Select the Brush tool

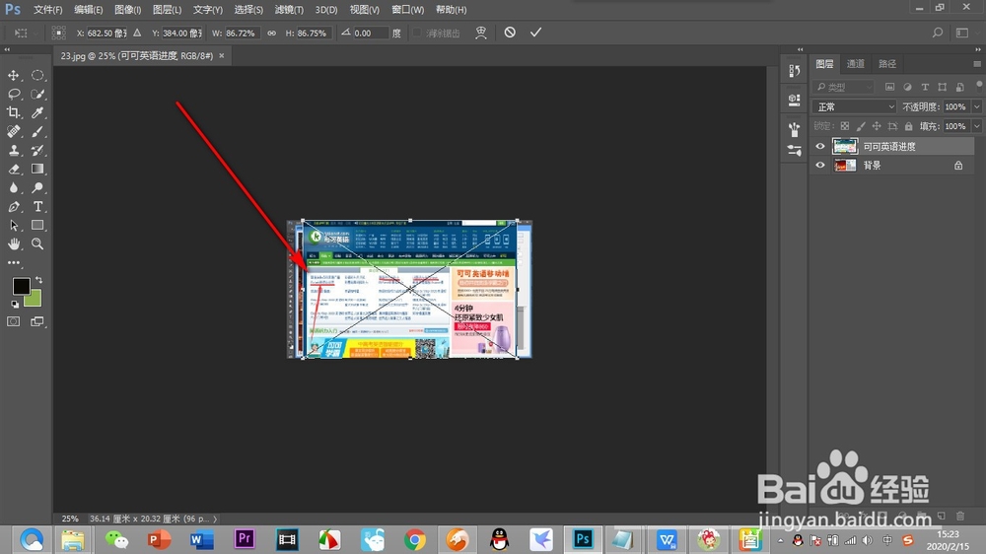[x=37, y=131]
